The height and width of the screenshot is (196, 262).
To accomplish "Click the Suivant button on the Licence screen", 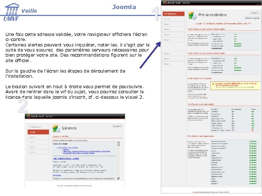I will 117,126.
